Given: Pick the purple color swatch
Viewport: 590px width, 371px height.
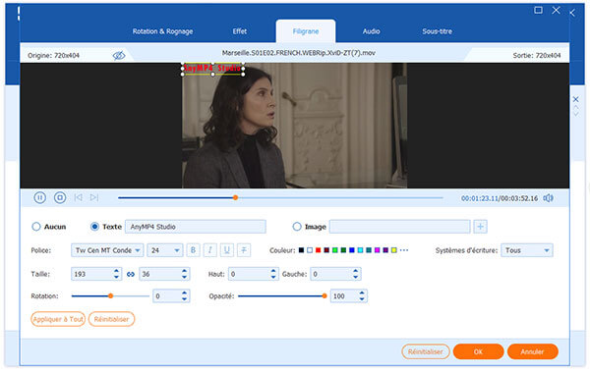Looking at the screenshot, I should 385,250.
